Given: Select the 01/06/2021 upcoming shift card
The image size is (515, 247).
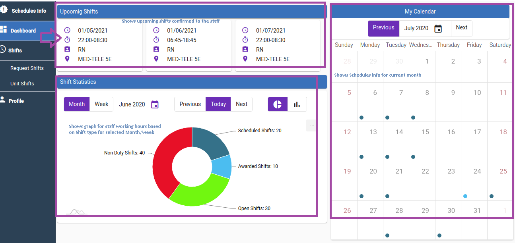Looking at the screenshot, I should pos(189,44).
